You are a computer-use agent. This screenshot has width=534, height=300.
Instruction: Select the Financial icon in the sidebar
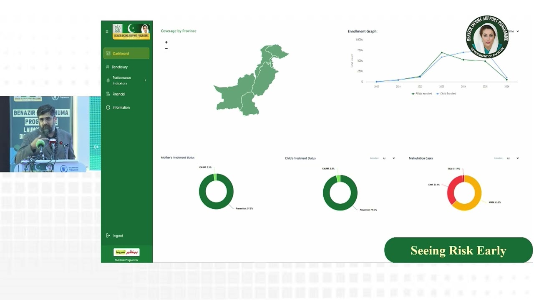(108, 94)
